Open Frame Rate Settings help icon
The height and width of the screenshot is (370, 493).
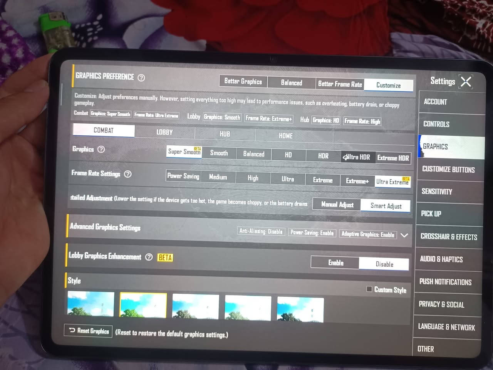click(128, 174)
